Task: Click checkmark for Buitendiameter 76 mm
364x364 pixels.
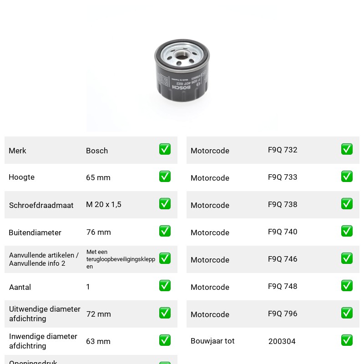Action: click(165, 231)
